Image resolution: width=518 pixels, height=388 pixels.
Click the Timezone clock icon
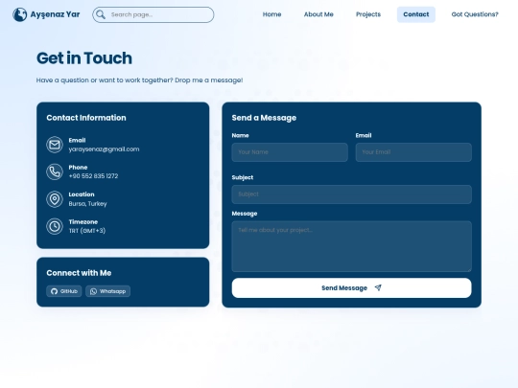(x=55, y=226)
